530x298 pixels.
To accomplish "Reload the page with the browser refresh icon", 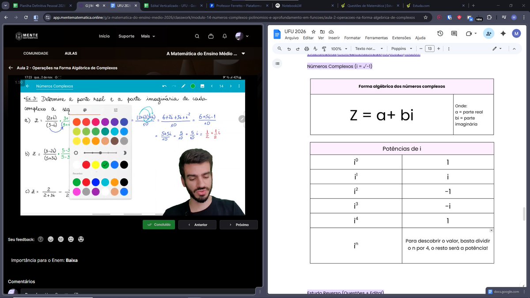I will [26, 17].
